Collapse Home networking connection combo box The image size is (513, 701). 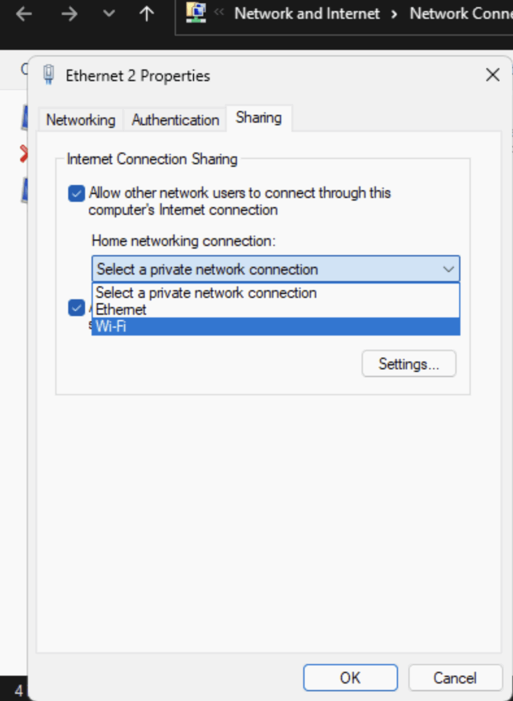tap(276, 269)
